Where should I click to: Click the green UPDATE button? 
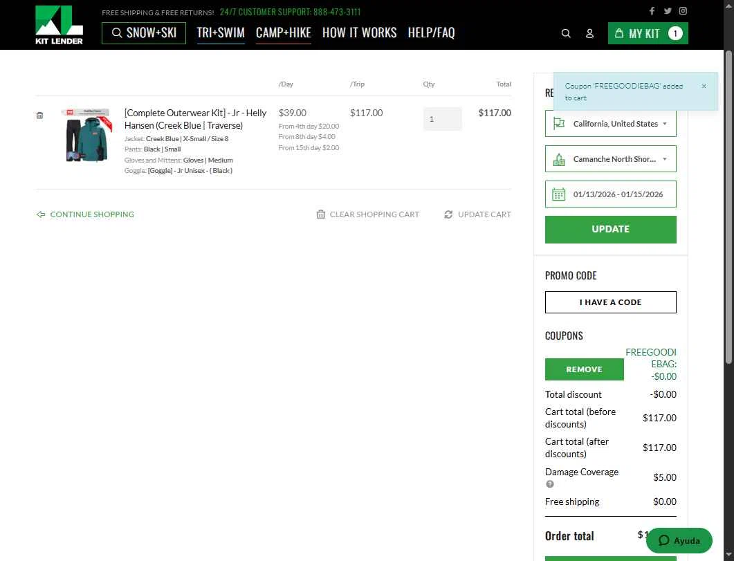point(610,229)
